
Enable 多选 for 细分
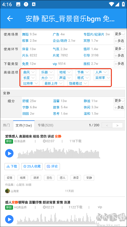tap(119, 108)
